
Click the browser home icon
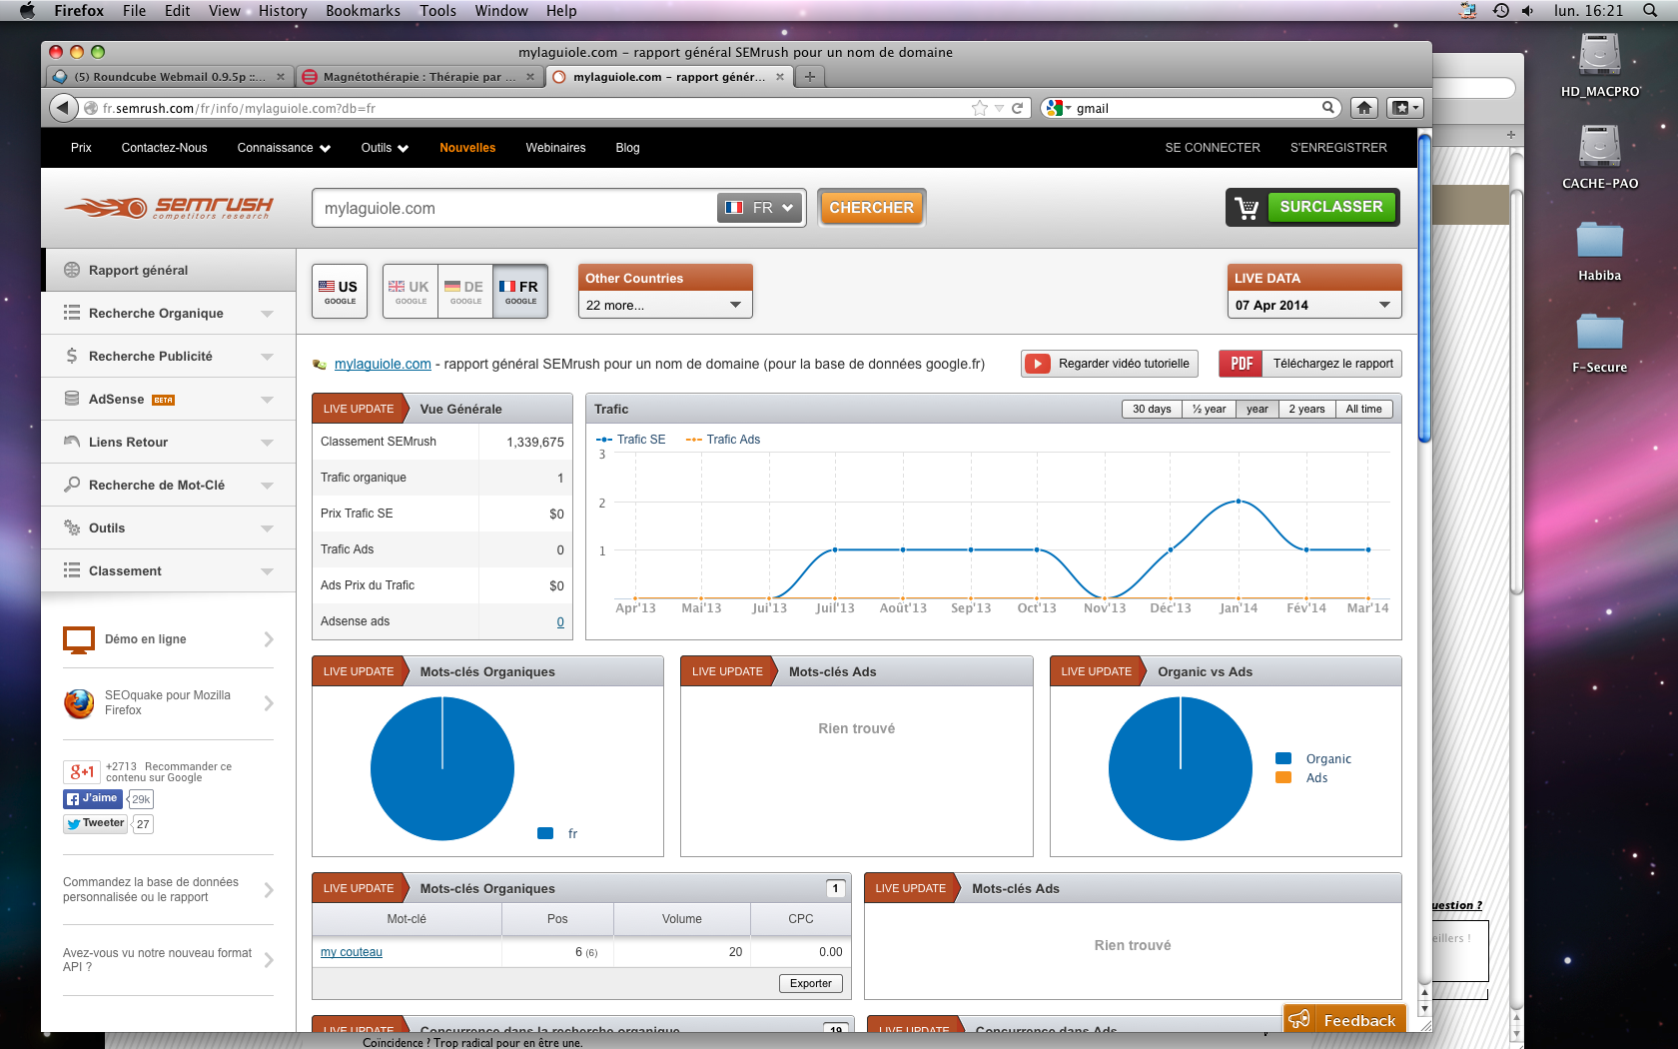tap(1363, 108)
